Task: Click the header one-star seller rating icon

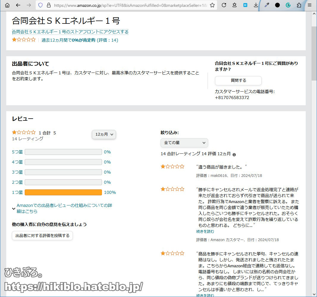Action: (24, 40)
